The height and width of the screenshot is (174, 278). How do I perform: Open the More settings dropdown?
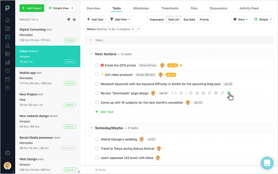240,19
